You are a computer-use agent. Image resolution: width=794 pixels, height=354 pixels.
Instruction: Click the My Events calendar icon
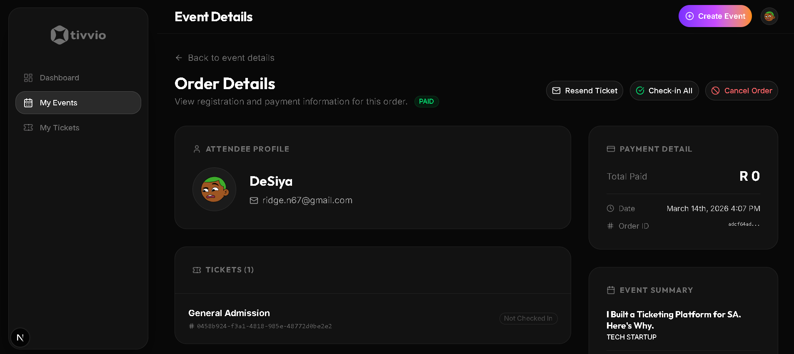coord(28,103)
